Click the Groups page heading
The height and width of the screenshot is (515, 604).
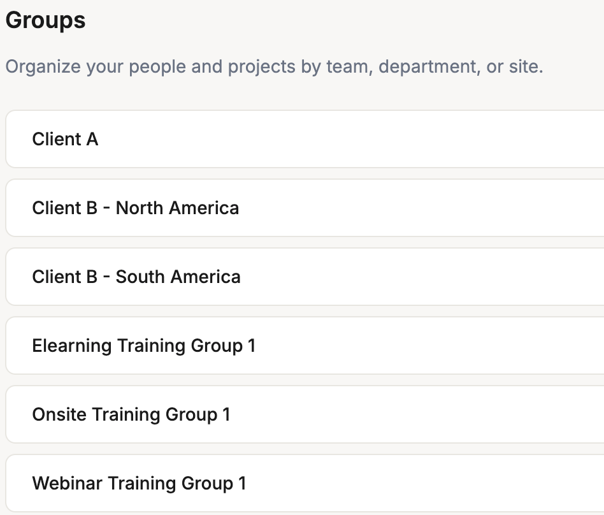point(45,20)
